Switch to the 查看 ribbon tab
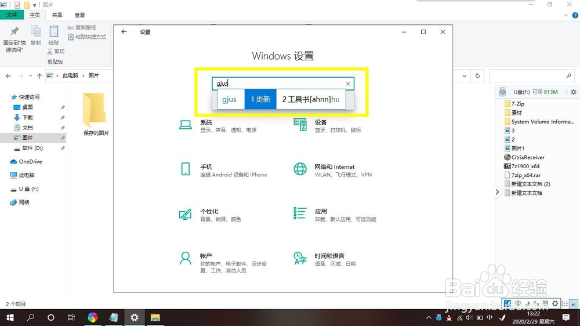The height and width of the screenshot is (326, 580). point(79,15)
